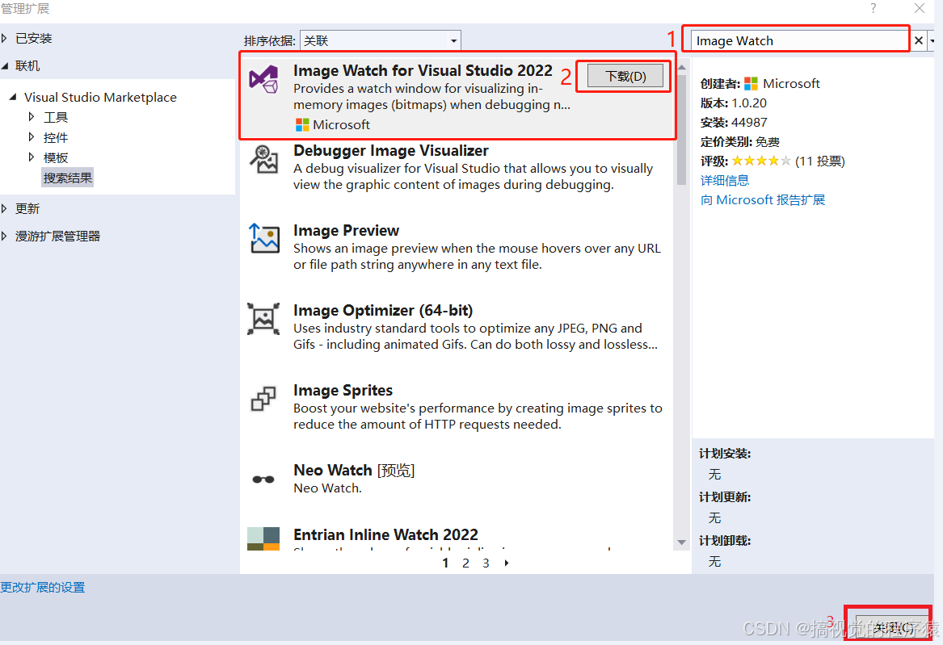Click the Entrian Inline Watch 2022 icon
The image size is (943, 645).
tap(263, 537)
